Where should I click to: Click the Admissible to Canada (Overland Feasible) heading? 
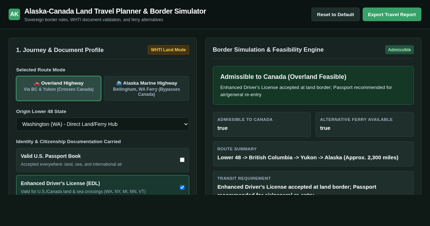[283, 77]
